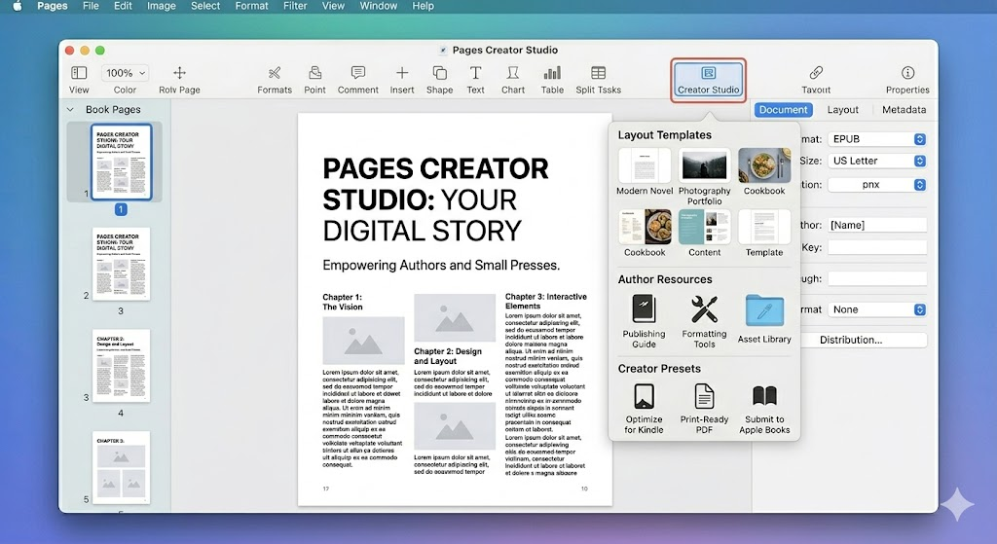Open the Shape tool
Screen dimensions: 997x544
439,72
